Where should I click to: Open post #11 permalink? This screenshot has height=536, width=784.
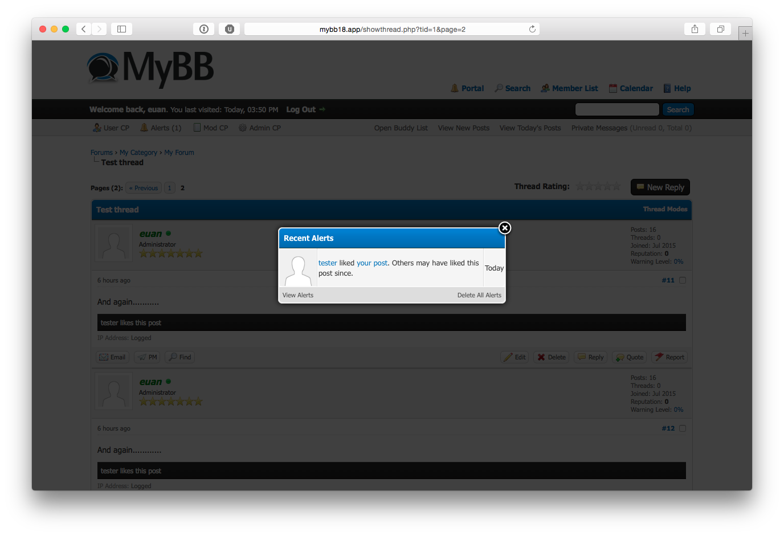click(668, 280)
